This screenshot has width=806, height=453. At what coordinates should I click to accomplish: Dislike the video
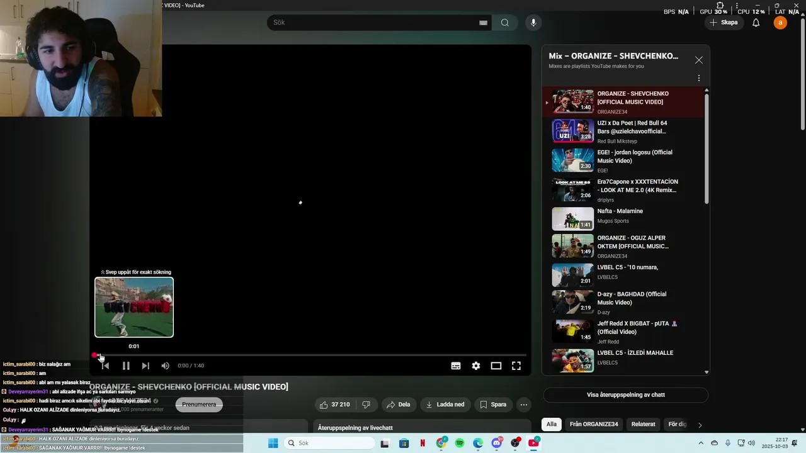pyautogui.click(x=366, y=405)
